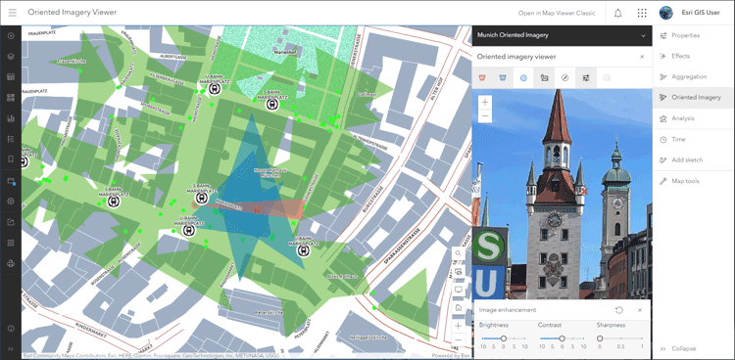
Task: Toggle the image enhancement tool button
Action: click(x=586, y=78)
